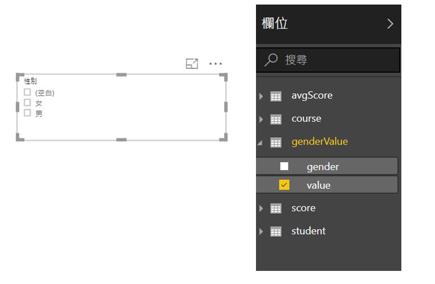Collapse the genderValue table
This screenshot has width=435, height=284.
pyautogui.click(x=260, y=143)
